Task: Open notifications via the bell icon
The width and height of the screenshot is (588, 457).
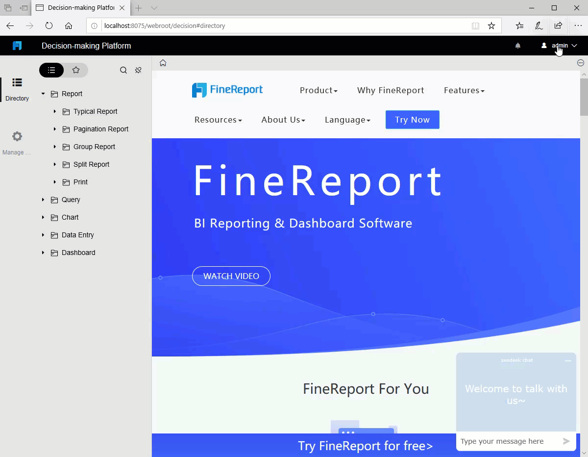Action: [517, 46]
